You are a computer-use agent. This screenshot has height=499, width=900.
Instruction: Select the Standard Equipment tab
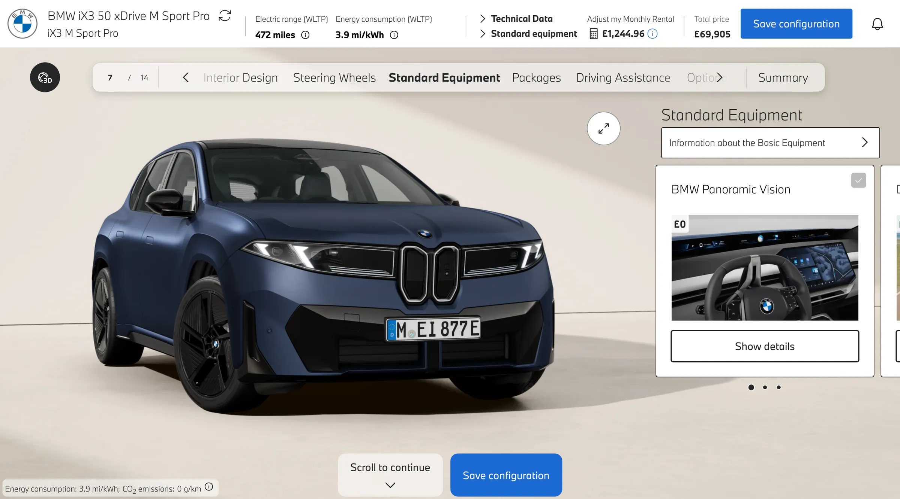coord(444,77)
